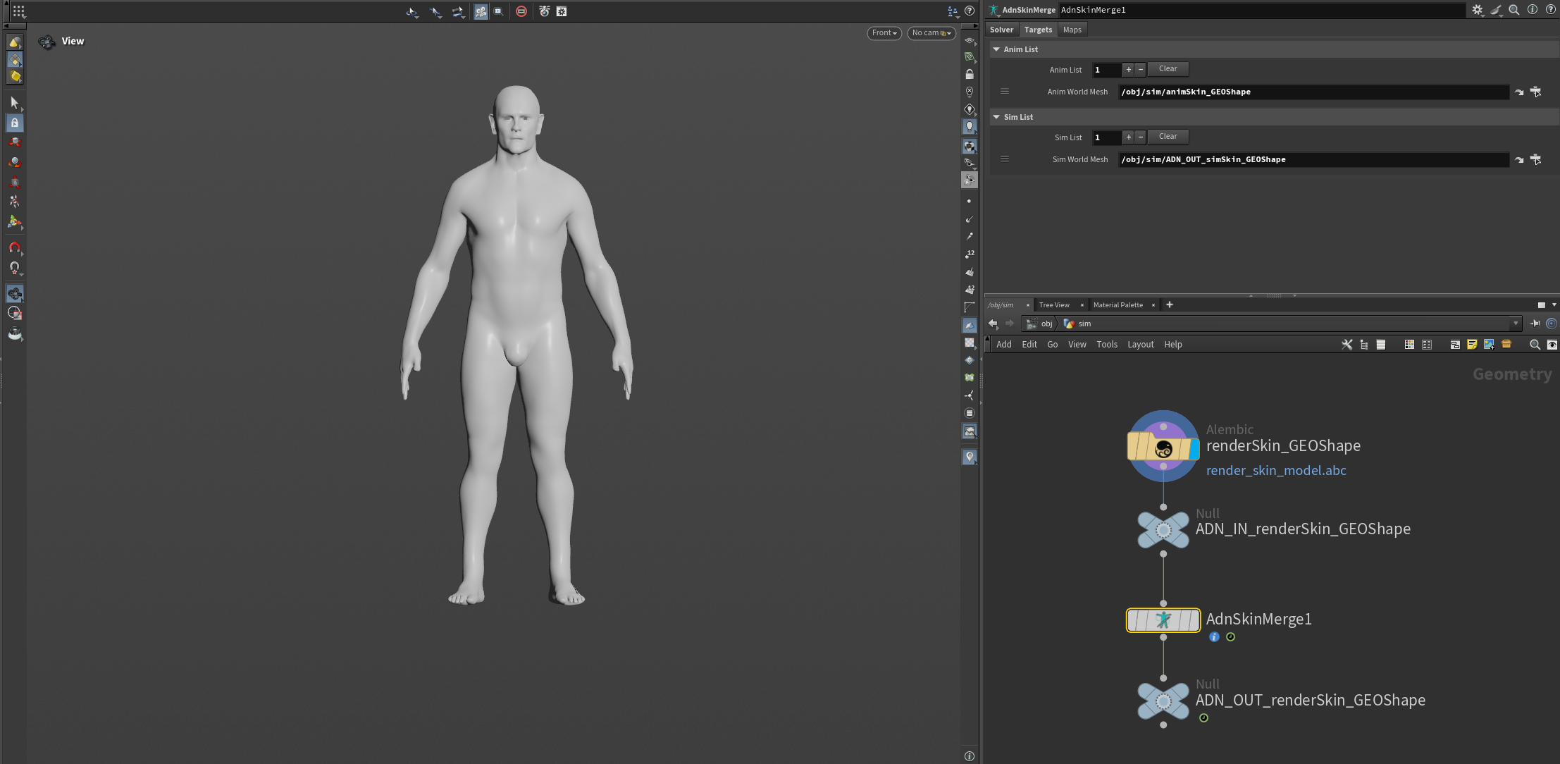Select the arrow Select tool in left toolbar
The width and height of the screenshot is (1560, 764).
point(15,102)
